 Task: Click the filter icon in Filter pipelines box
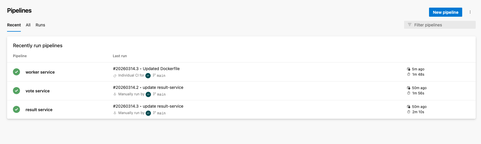[x=410, y=25]
